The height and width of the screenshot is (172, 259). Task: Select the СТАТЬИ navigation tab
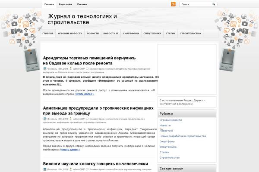point(171,34)
